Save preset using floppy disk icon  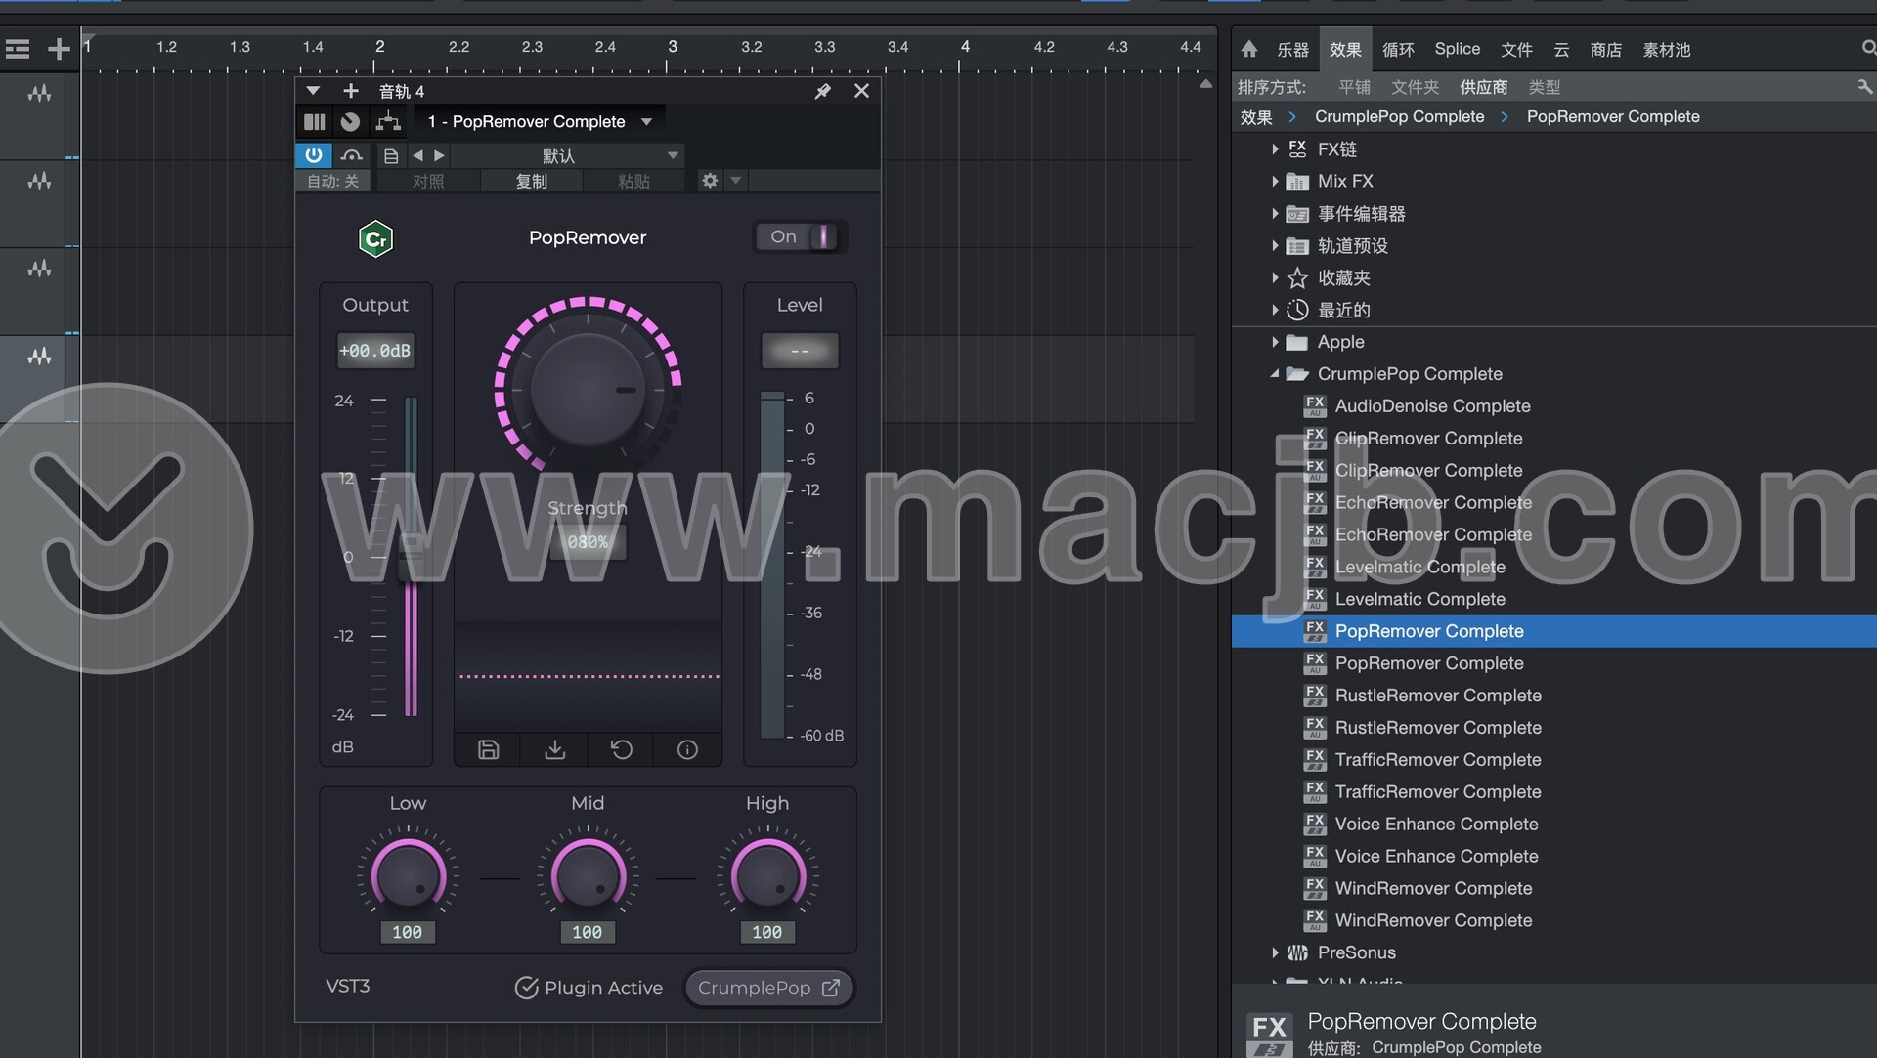point(488,749)
